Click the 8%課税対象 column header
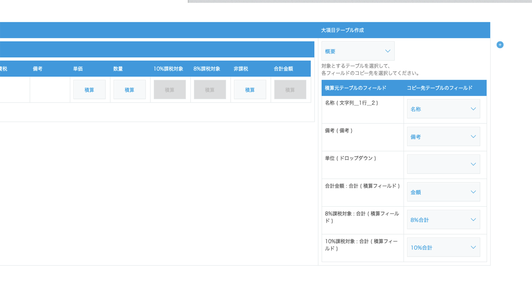 click(x=207, y=69)
